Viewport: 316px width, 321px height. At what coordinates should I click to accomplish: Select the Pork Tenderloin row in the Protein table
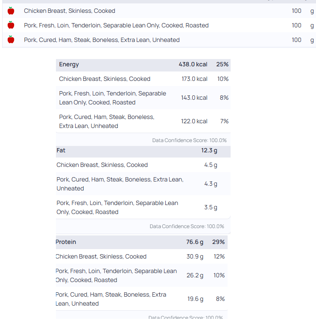[116, 275]
